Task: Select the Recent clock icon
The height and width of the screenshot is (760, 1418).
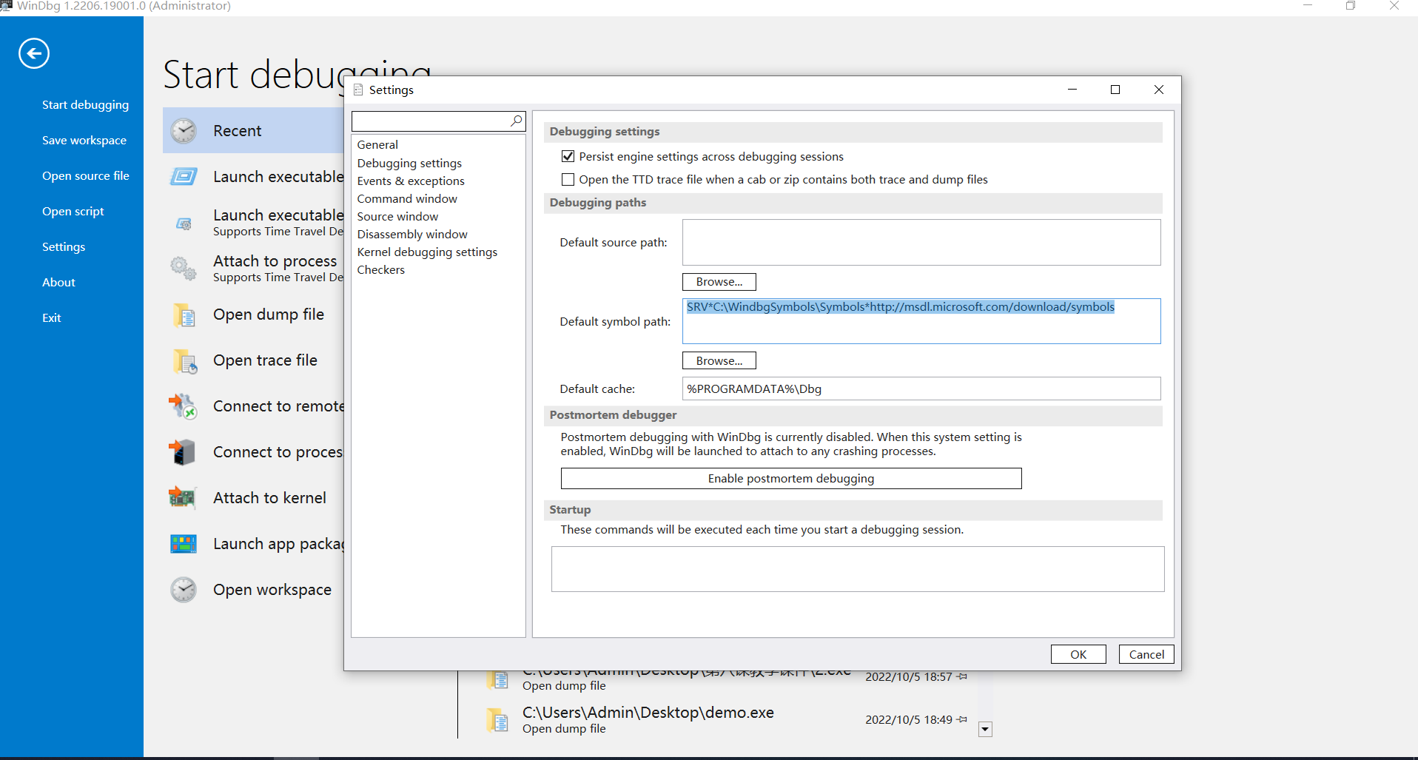Action: [184, 131]
